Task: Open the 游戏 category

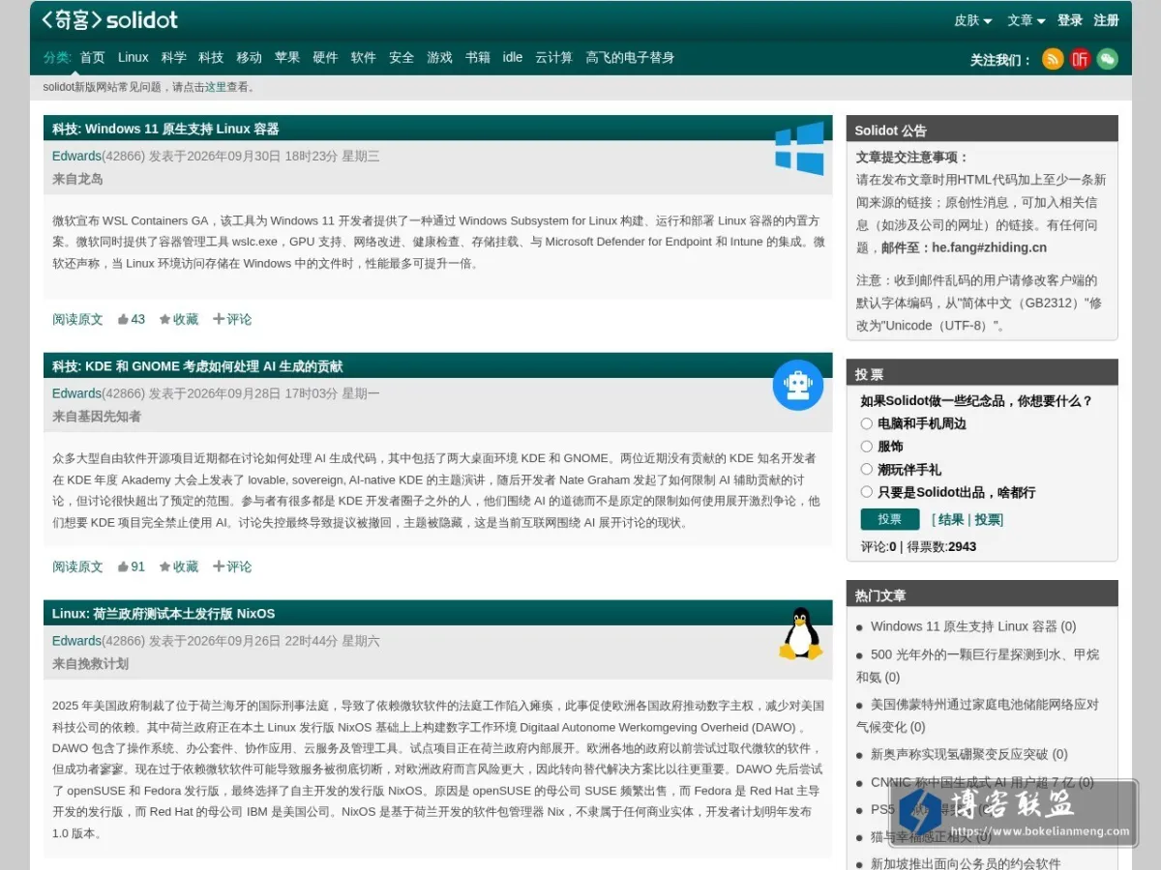Action: coord(439,57)
